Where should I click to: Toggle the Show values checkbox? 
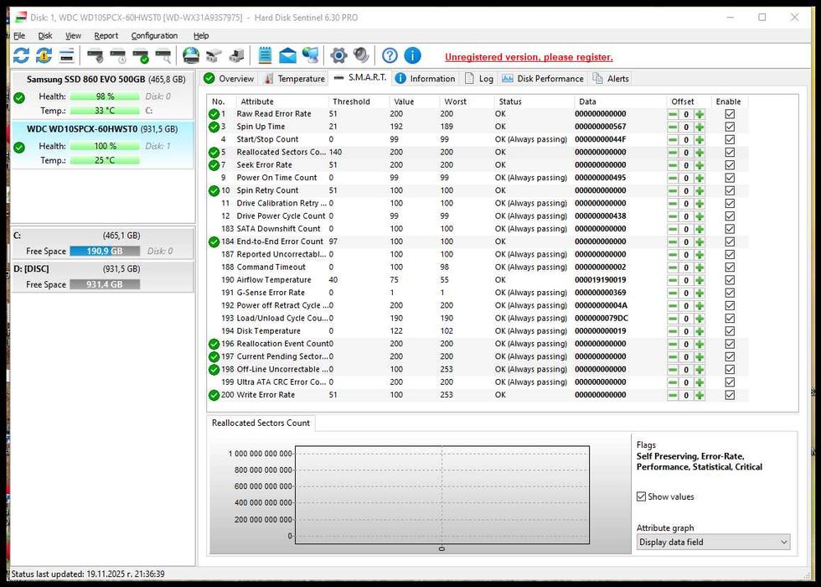(642, 496)
